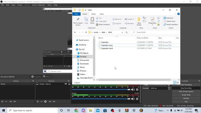
Task: Expand the address bar history dropdown
Action: [122, 32]
